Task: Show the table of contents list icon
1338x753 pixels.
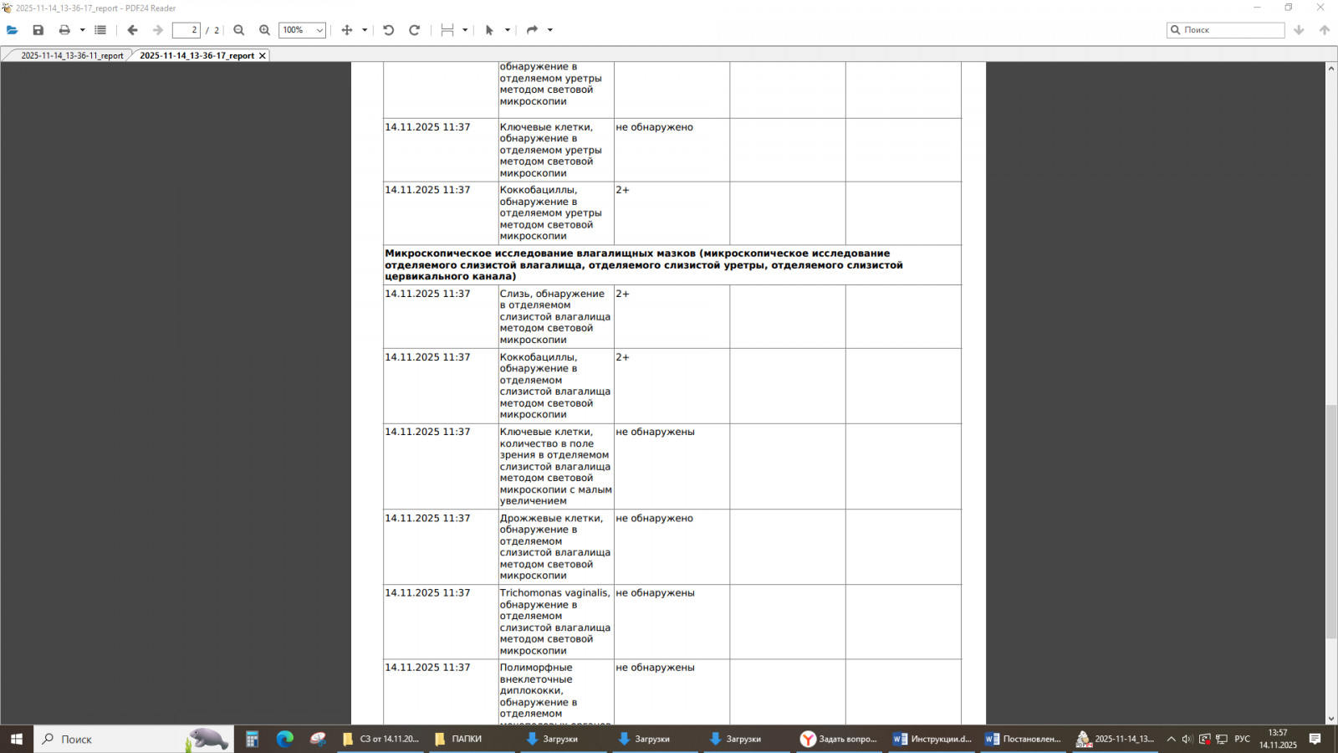Action: 100,30
